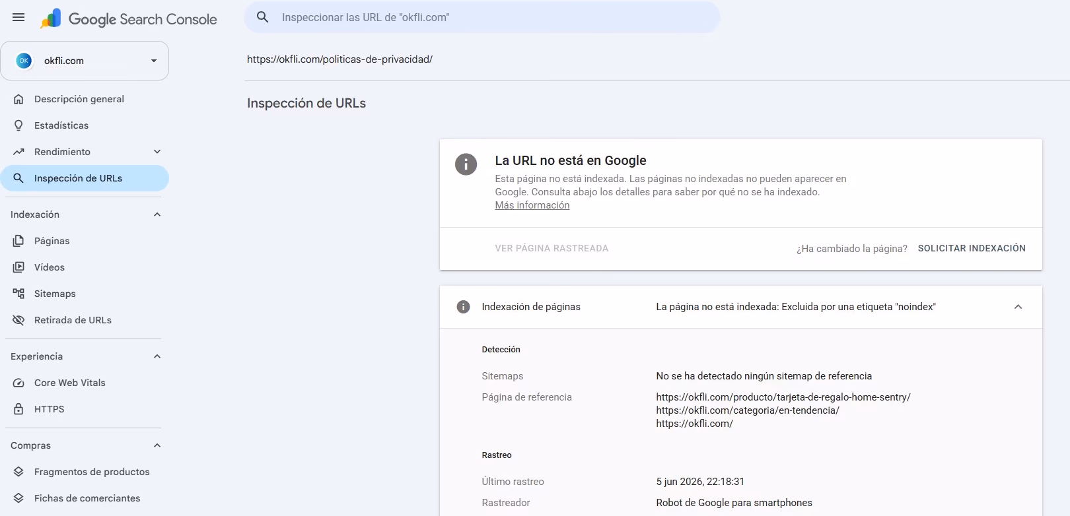Click the Inspección de URLs page heading
The image size is (1070, 516).
306,103
